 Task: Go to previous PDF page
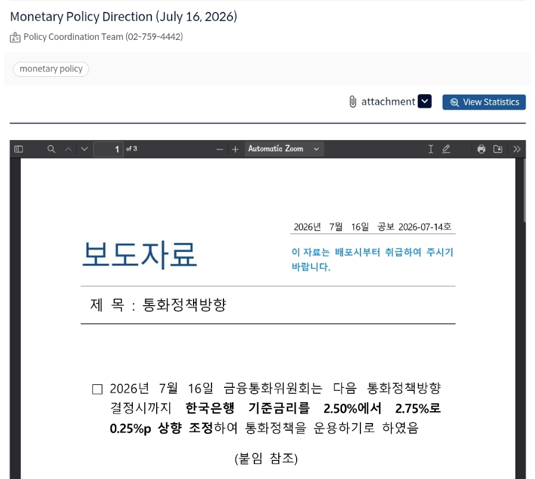click(x=69, y=149)
